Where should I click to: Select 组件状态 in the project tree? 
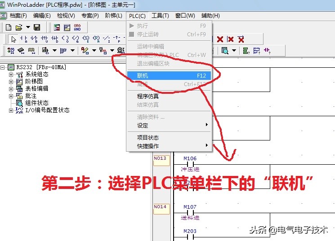37,103
